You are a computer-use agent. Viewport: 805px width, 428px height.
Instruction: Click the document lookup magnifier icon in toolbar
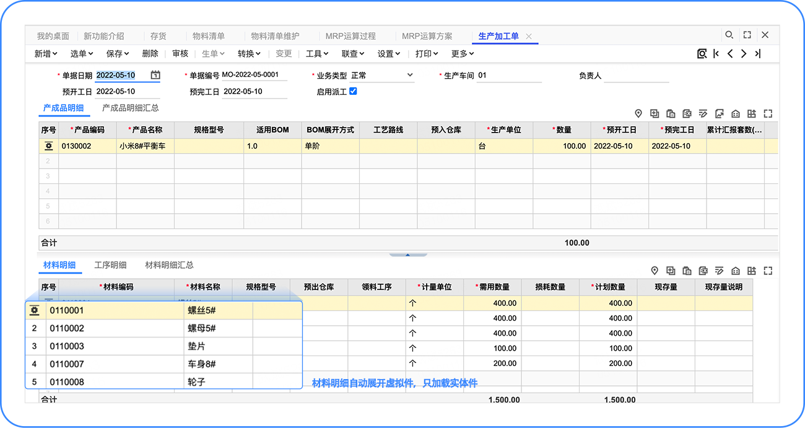[702, 54]
